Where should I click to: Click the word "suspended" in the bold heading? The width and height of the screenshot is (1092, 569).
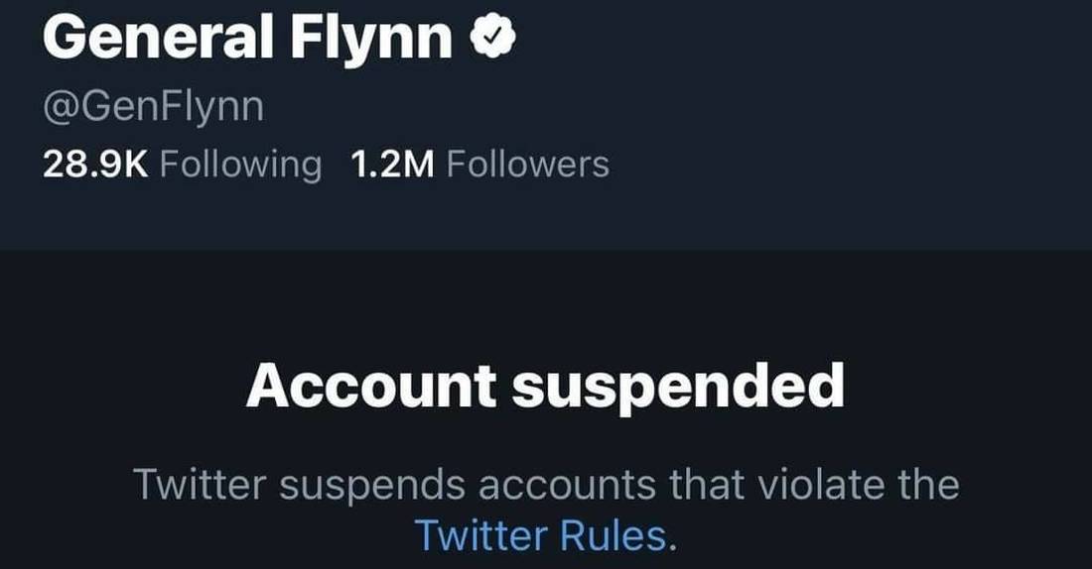[x=677, y=388]
